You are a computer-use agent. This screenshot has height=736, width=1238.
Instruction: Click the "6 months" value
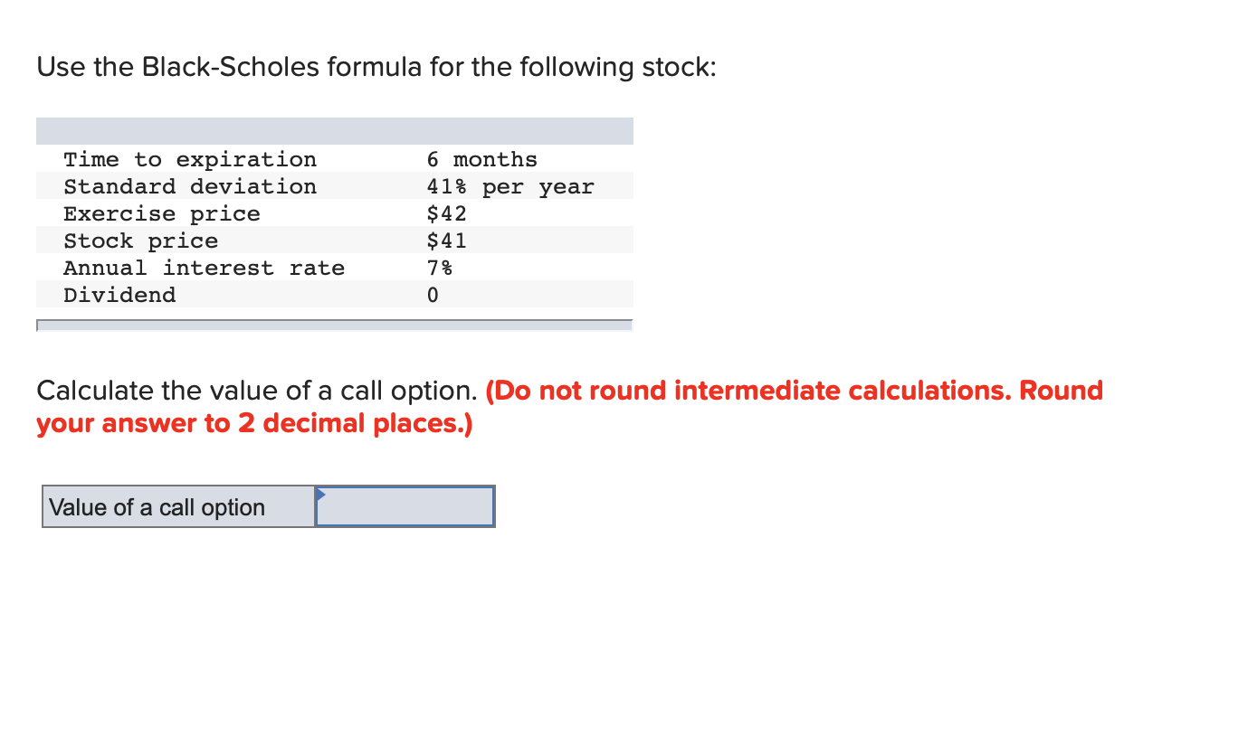click(482, 160)
